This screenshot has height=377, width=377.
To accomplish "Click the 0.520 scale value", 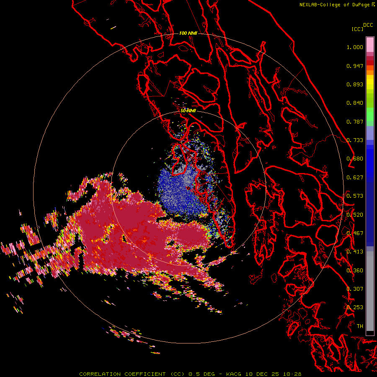I will pos(355,215).
